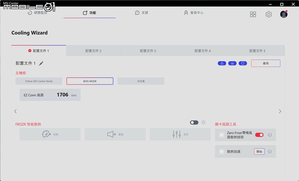Click the 顯卡風扇工具 section label
299x181 pixels.
tap(225, 124)
